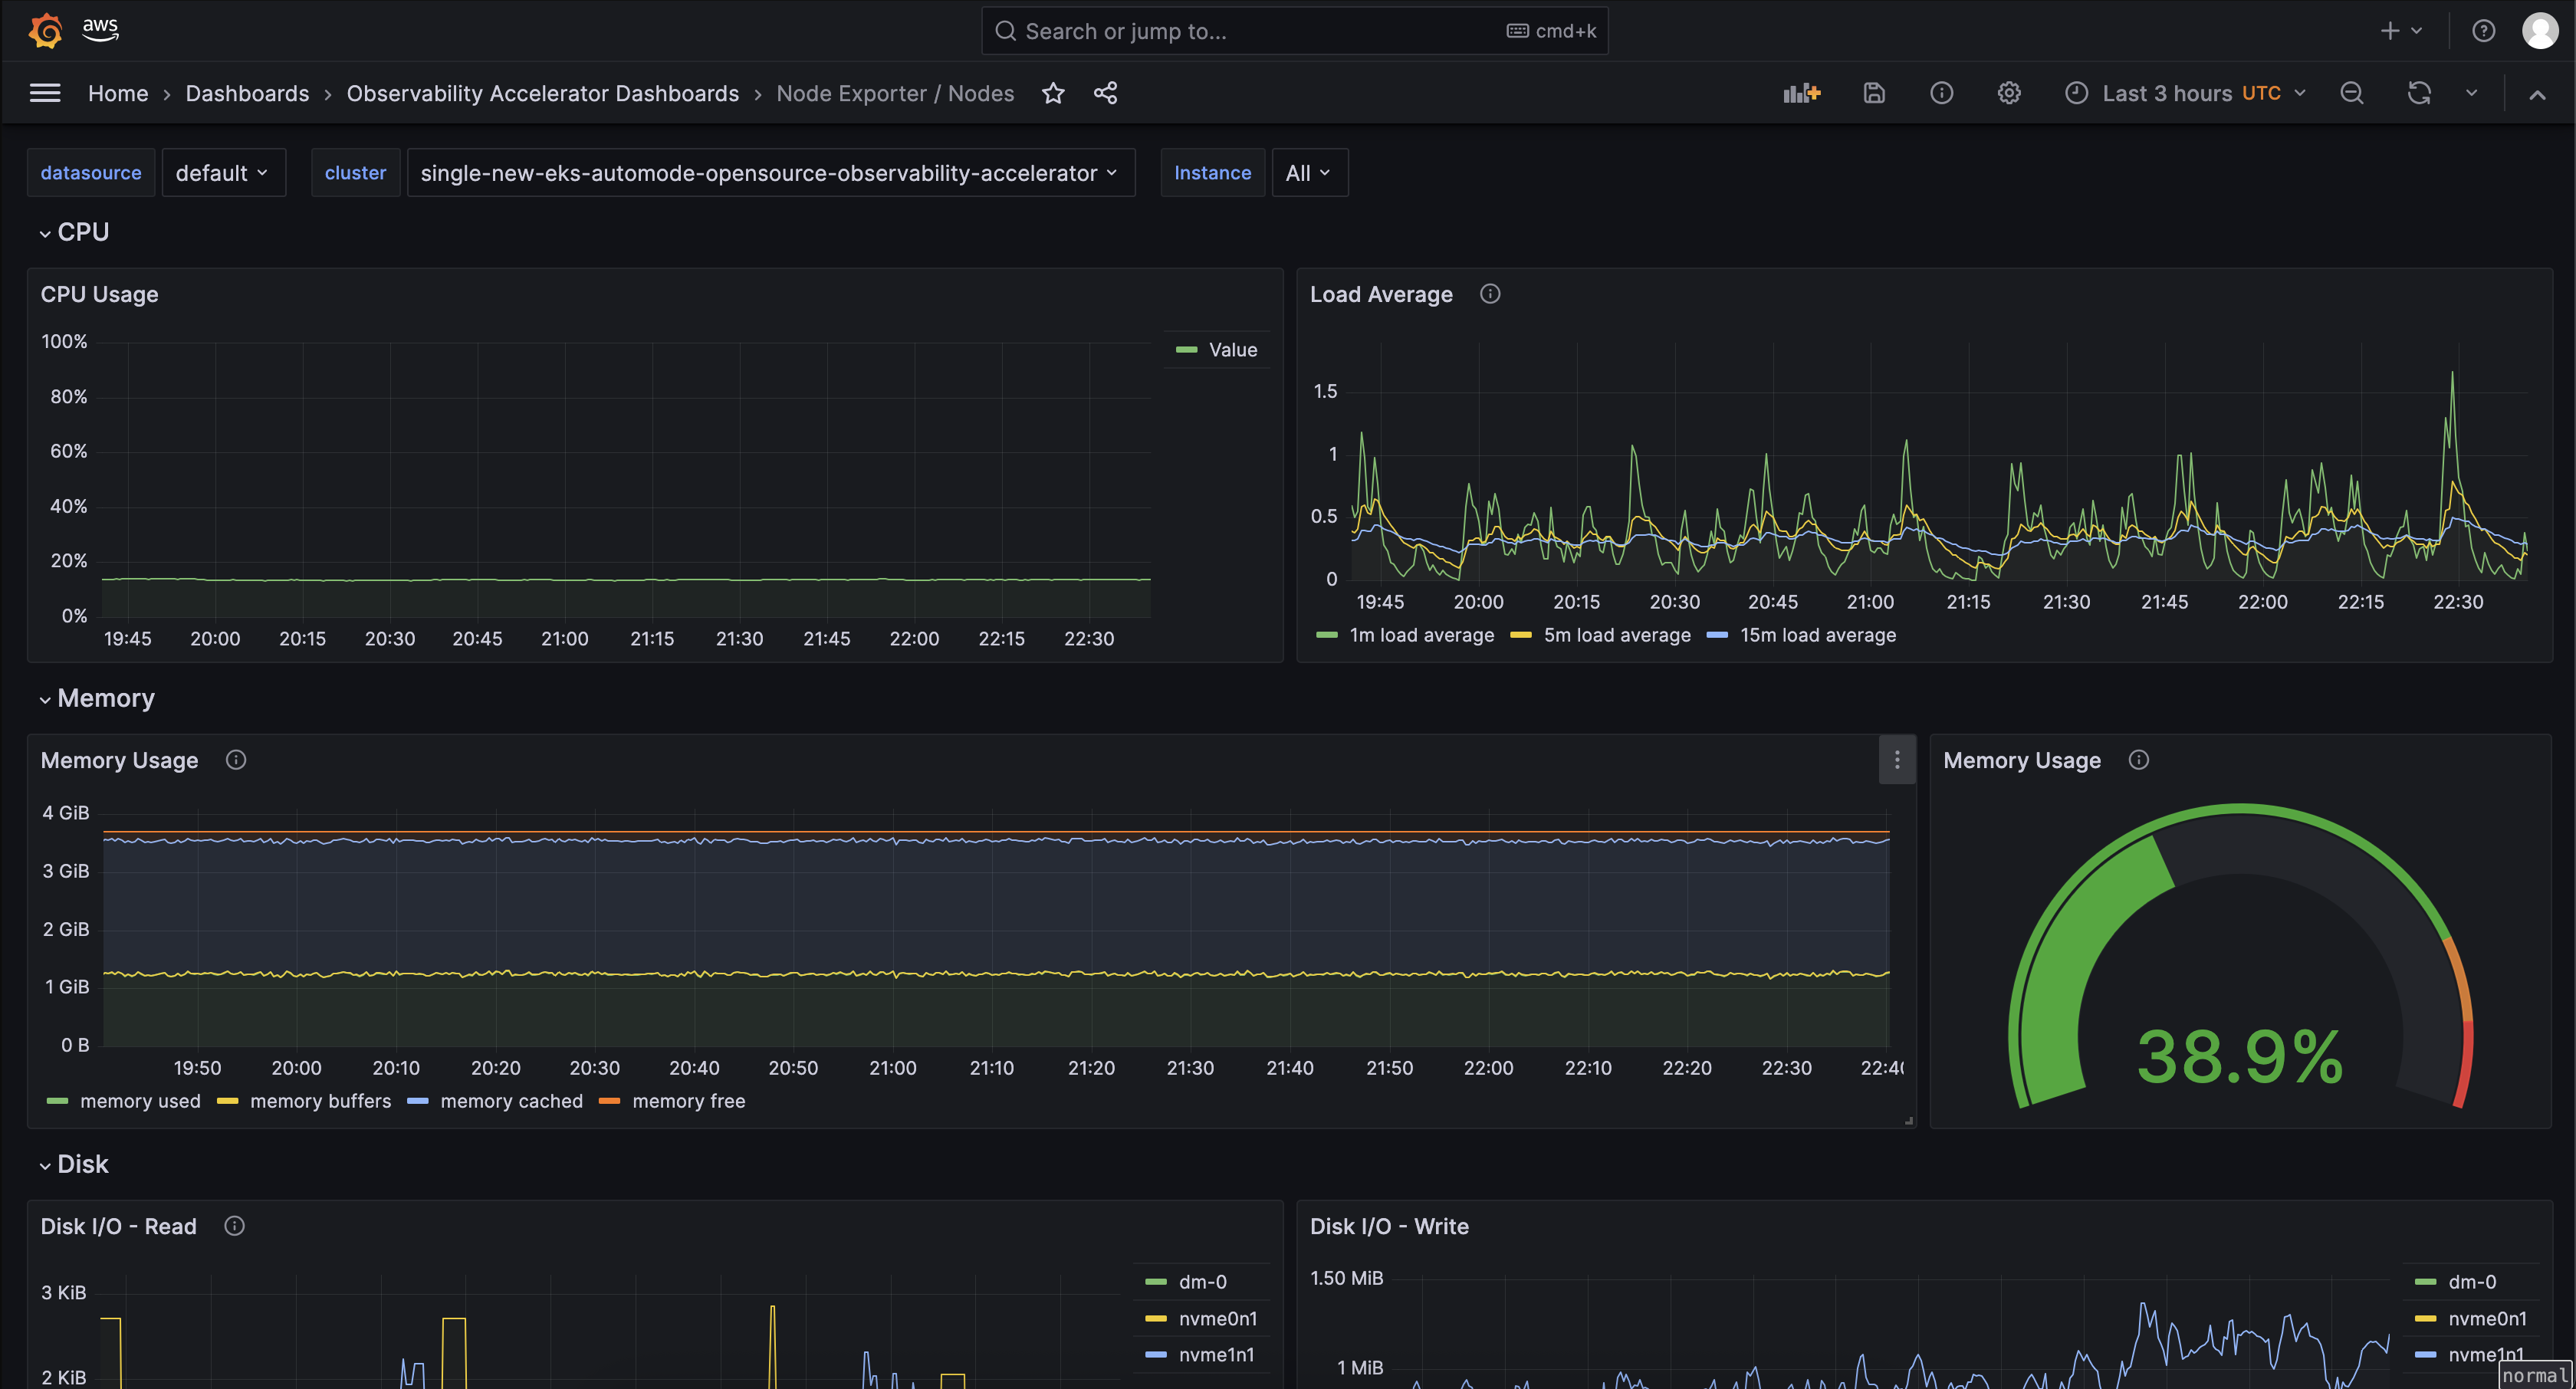Image resolution: width=2576 pixels, height=1389 pixels.
Task: Click the Home breadcrumb link
Action: [117, 93]
